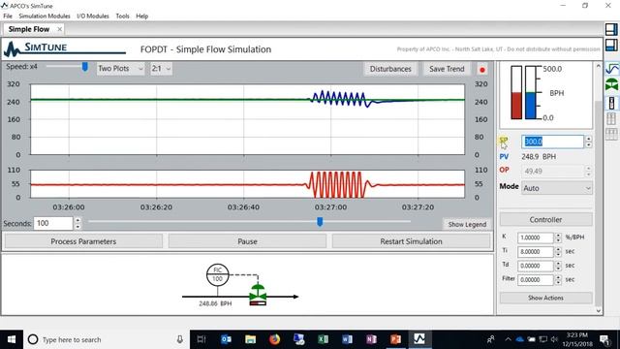
Task: Click the second panel layout icon
Action: click(611, 45)
